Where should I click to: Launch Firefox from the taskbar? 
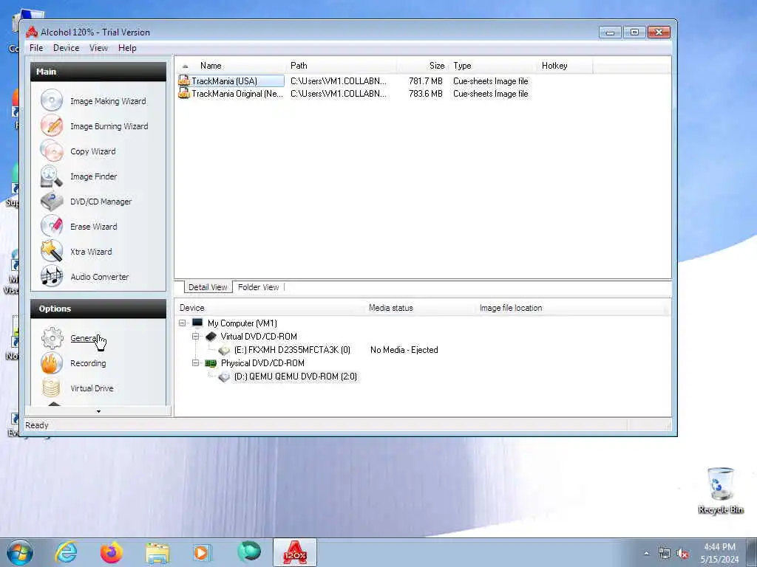tap(112, 552)
